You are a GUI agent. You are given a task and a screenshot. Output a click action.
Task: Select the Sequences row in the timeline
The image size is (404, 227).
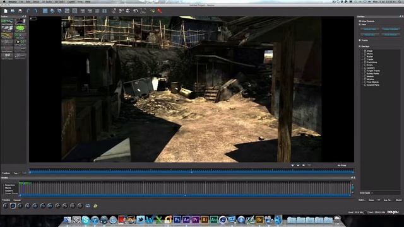pos(10,185)
